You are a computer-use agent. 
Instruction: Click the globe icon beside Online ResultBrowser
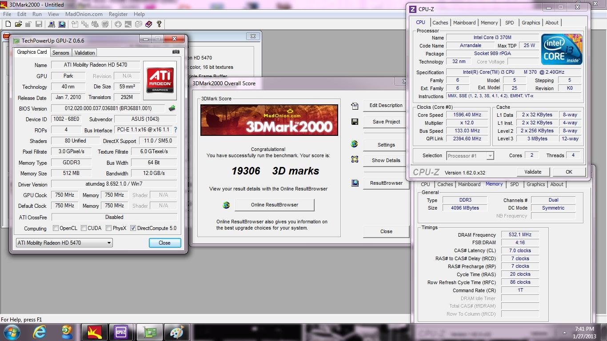click(227, 205)
